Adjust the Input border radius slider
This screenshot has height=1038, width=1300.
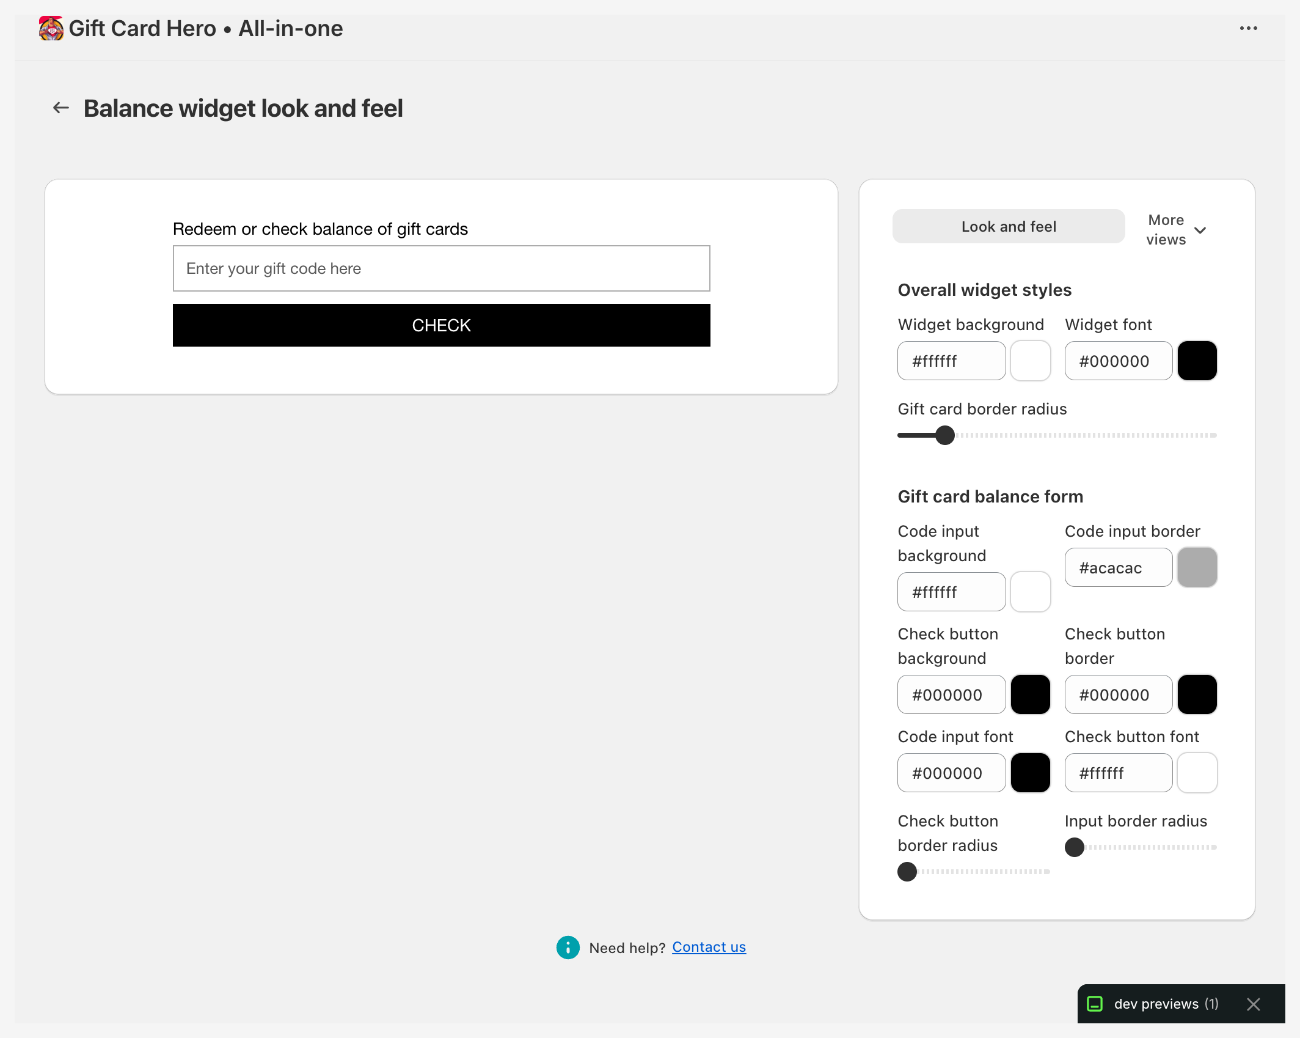[x=1075, y=847]
